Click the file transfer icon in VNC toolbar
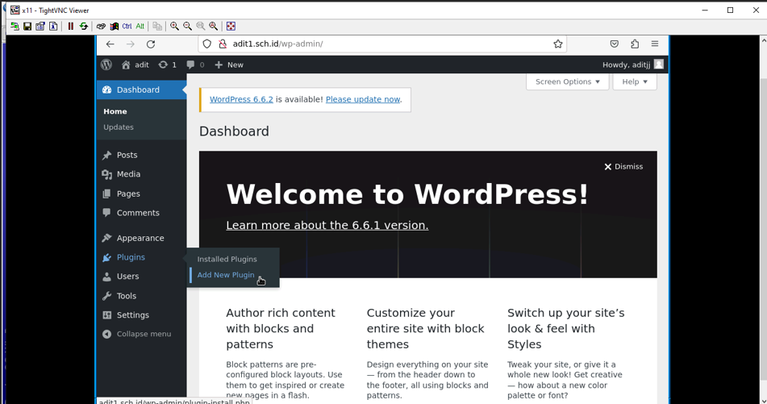This screenshot has height=404, width=767. pyautogui.click(x=157, y=27)
